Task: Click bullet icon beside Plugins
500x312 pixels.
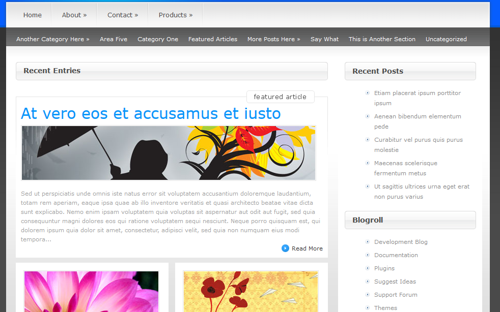Action: click(367, 268)
